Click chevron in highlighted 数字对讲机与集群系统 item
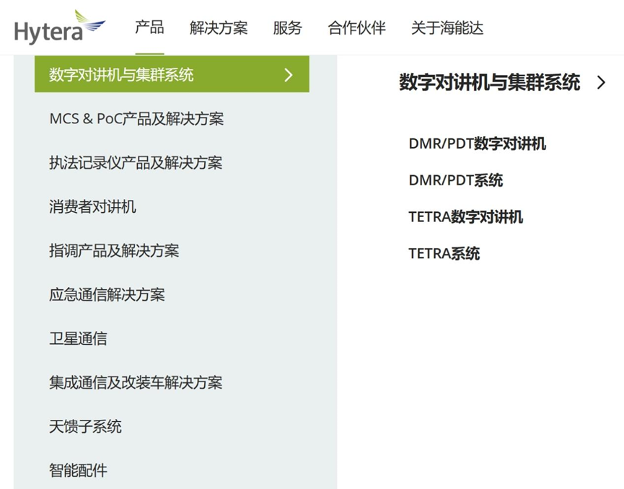Screen dimensions: 624x489 (x=289, y=75)
